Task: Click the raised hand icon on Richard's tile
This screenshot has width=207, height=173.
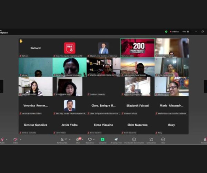Action: 21,41
